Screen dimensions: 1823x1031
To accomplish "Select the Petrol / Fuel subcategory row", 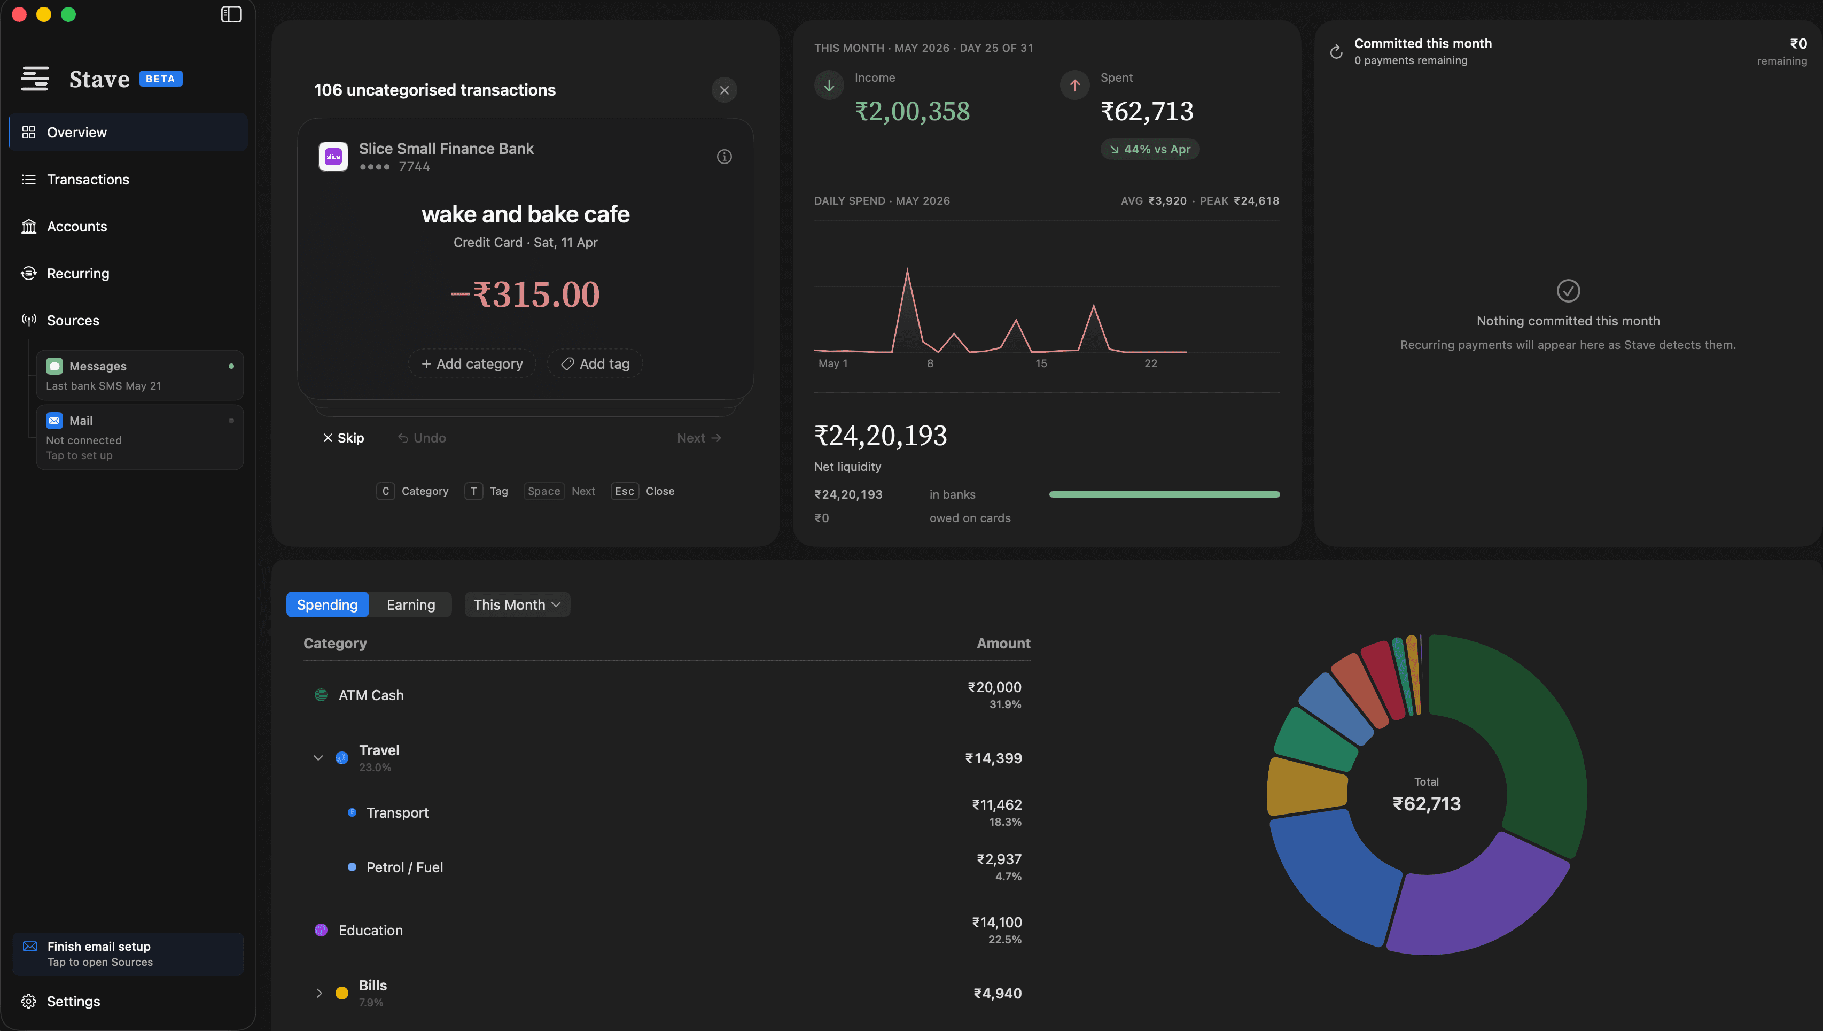I will (667, 867).
